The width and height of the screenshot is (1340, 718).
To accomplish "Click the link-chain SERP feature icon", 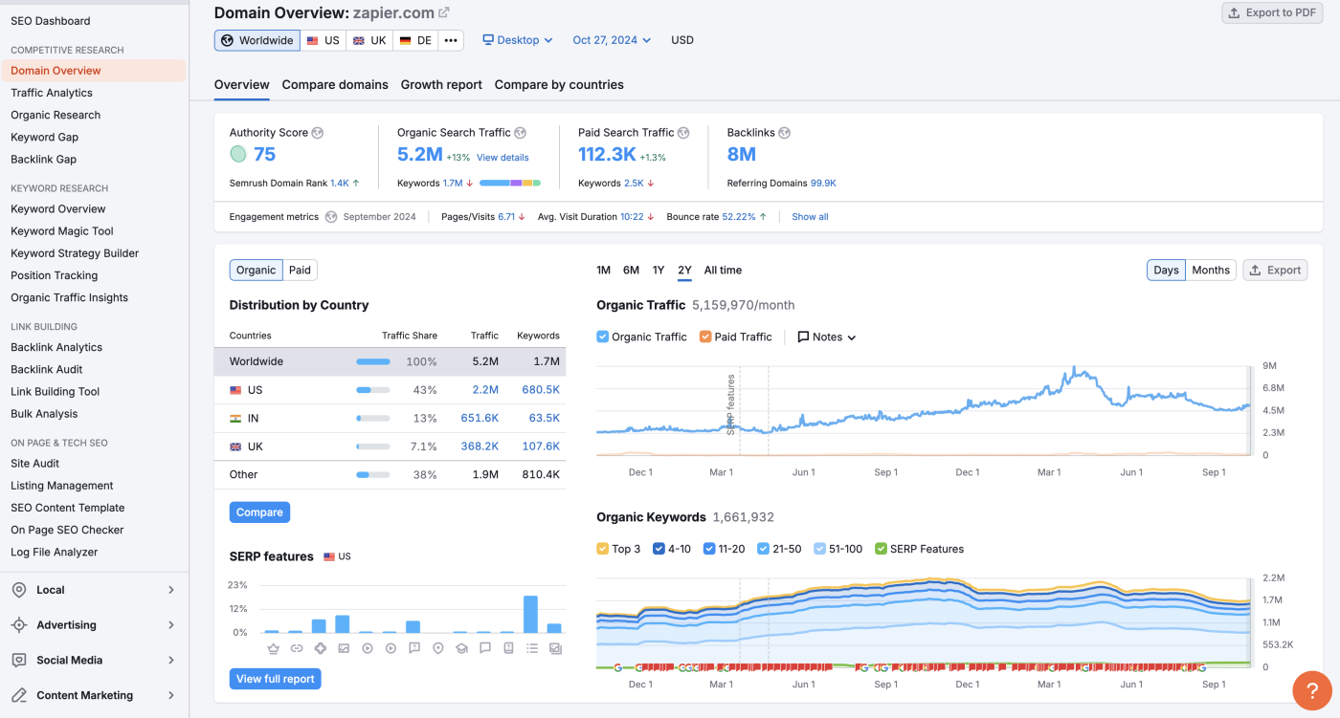I will click(297, 648).
